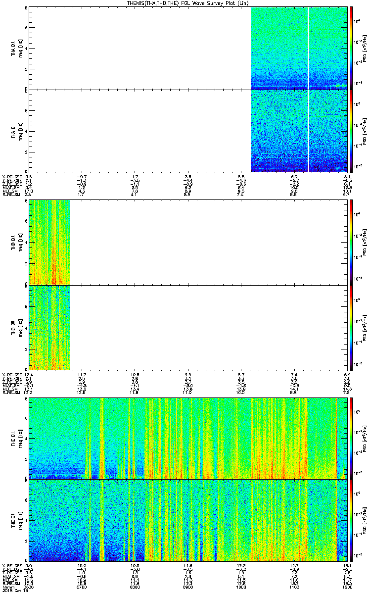Click the 1200 time tick label
The height and width of the screenshot is (594, 371).
[x=347, y=587]
